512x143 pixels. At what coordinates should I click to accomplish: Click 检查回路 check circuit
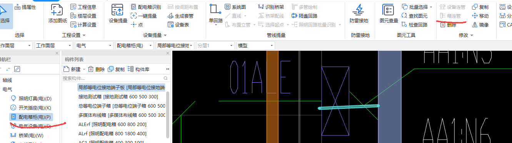[x=415, y=25]
